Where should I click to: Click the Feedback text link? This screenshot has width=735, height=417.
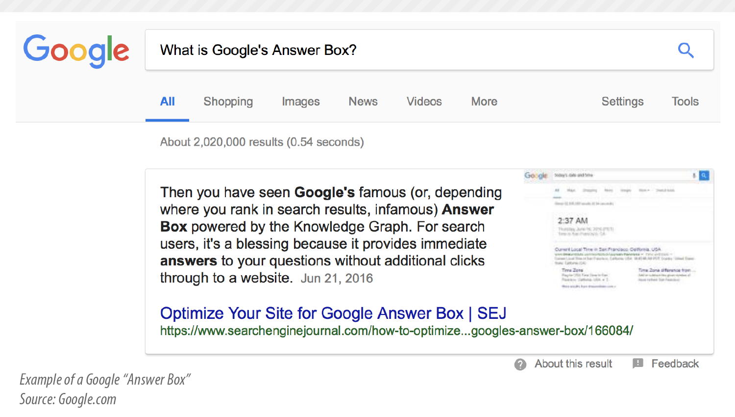point(675,364)
